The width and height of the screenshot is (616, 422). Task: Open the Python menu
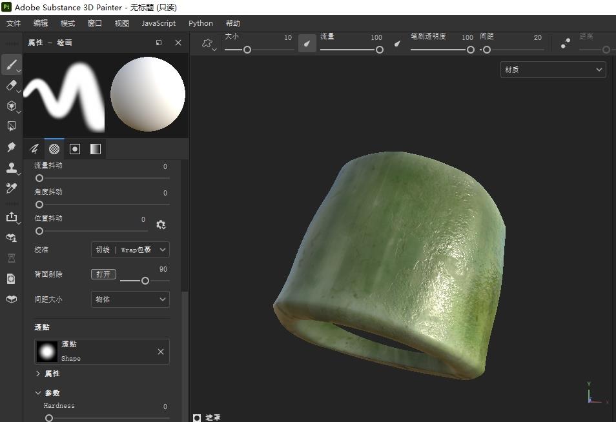201,23
